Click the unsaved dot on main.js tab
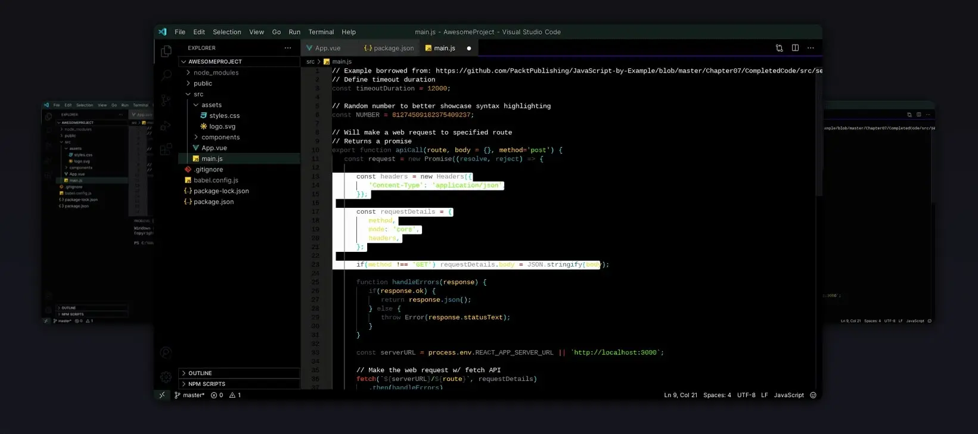This screenshot has height=434, width=978. [469, 48]
